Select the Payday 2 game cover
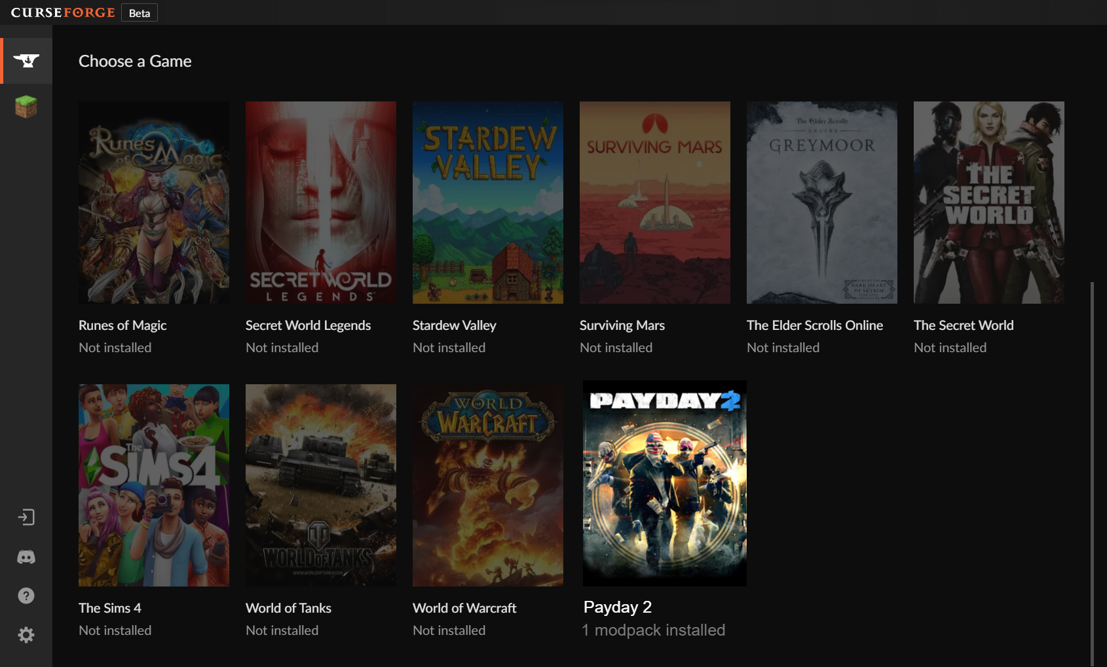 click(x=665, y=483)
